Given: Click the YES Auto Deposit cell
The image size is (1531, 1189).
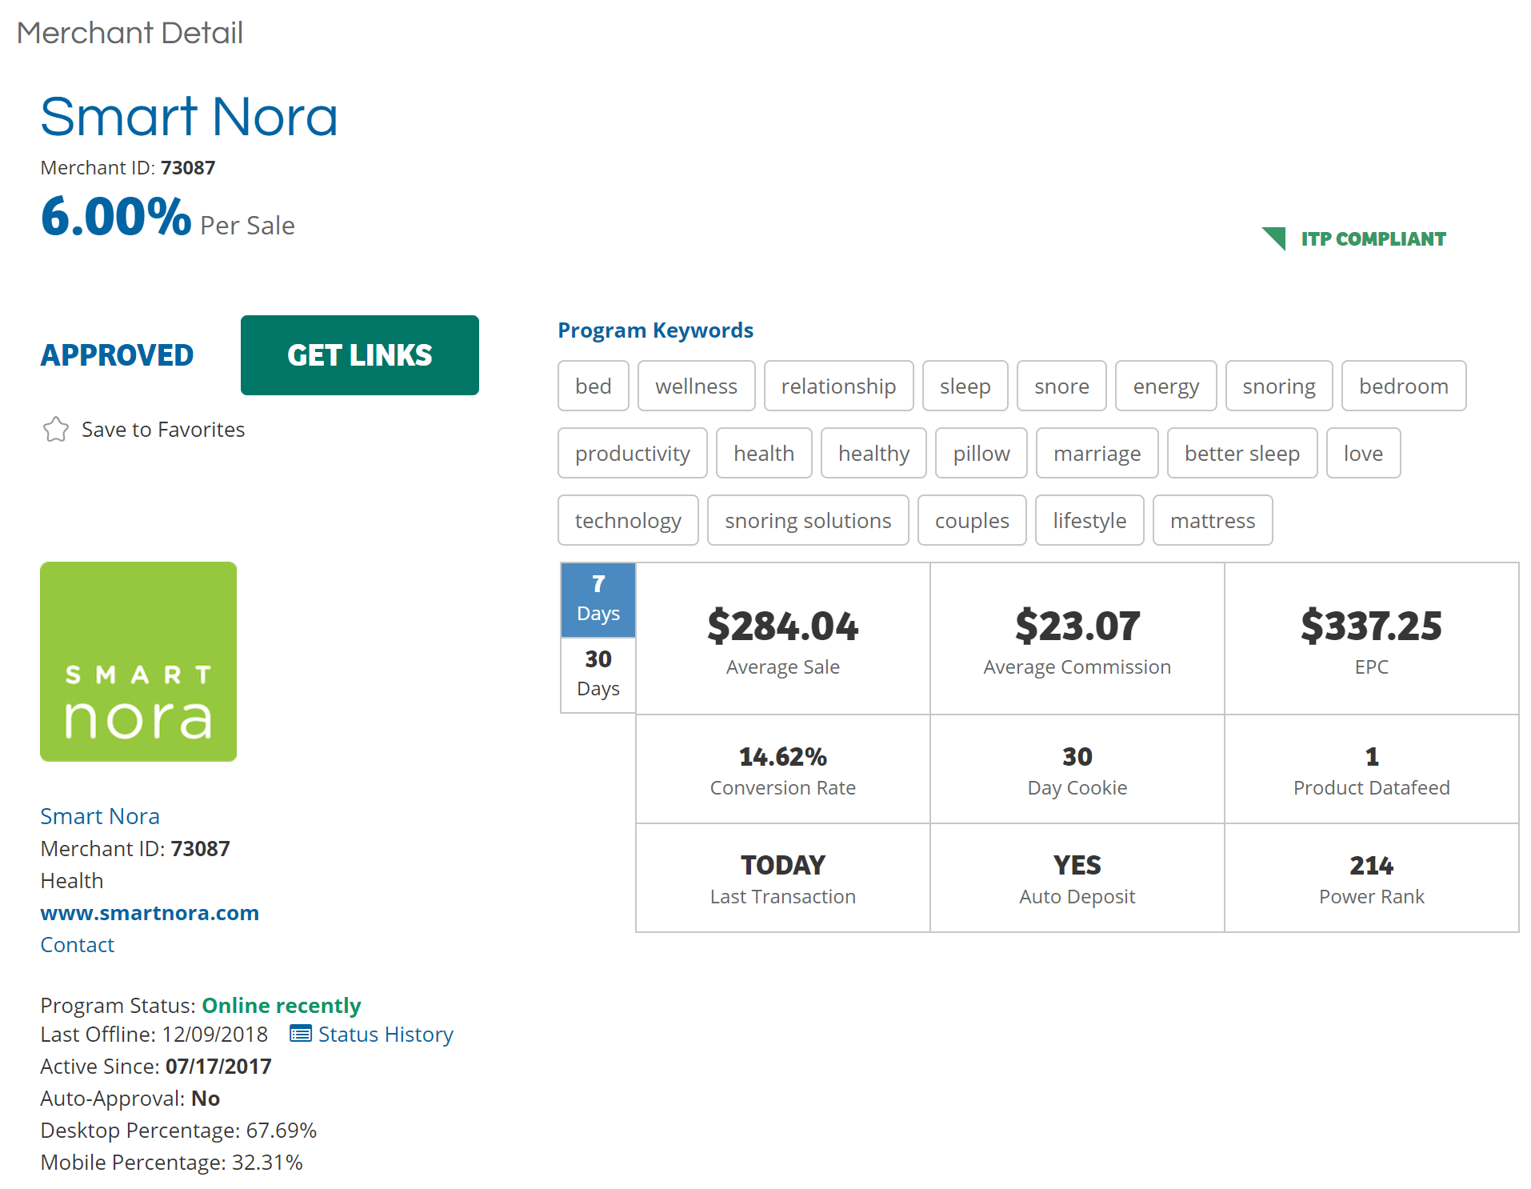Looking at the screenshot, I should (1077, 878).
